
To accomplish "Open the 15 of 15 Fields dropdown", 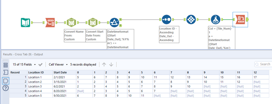I will tap(24, 65).
